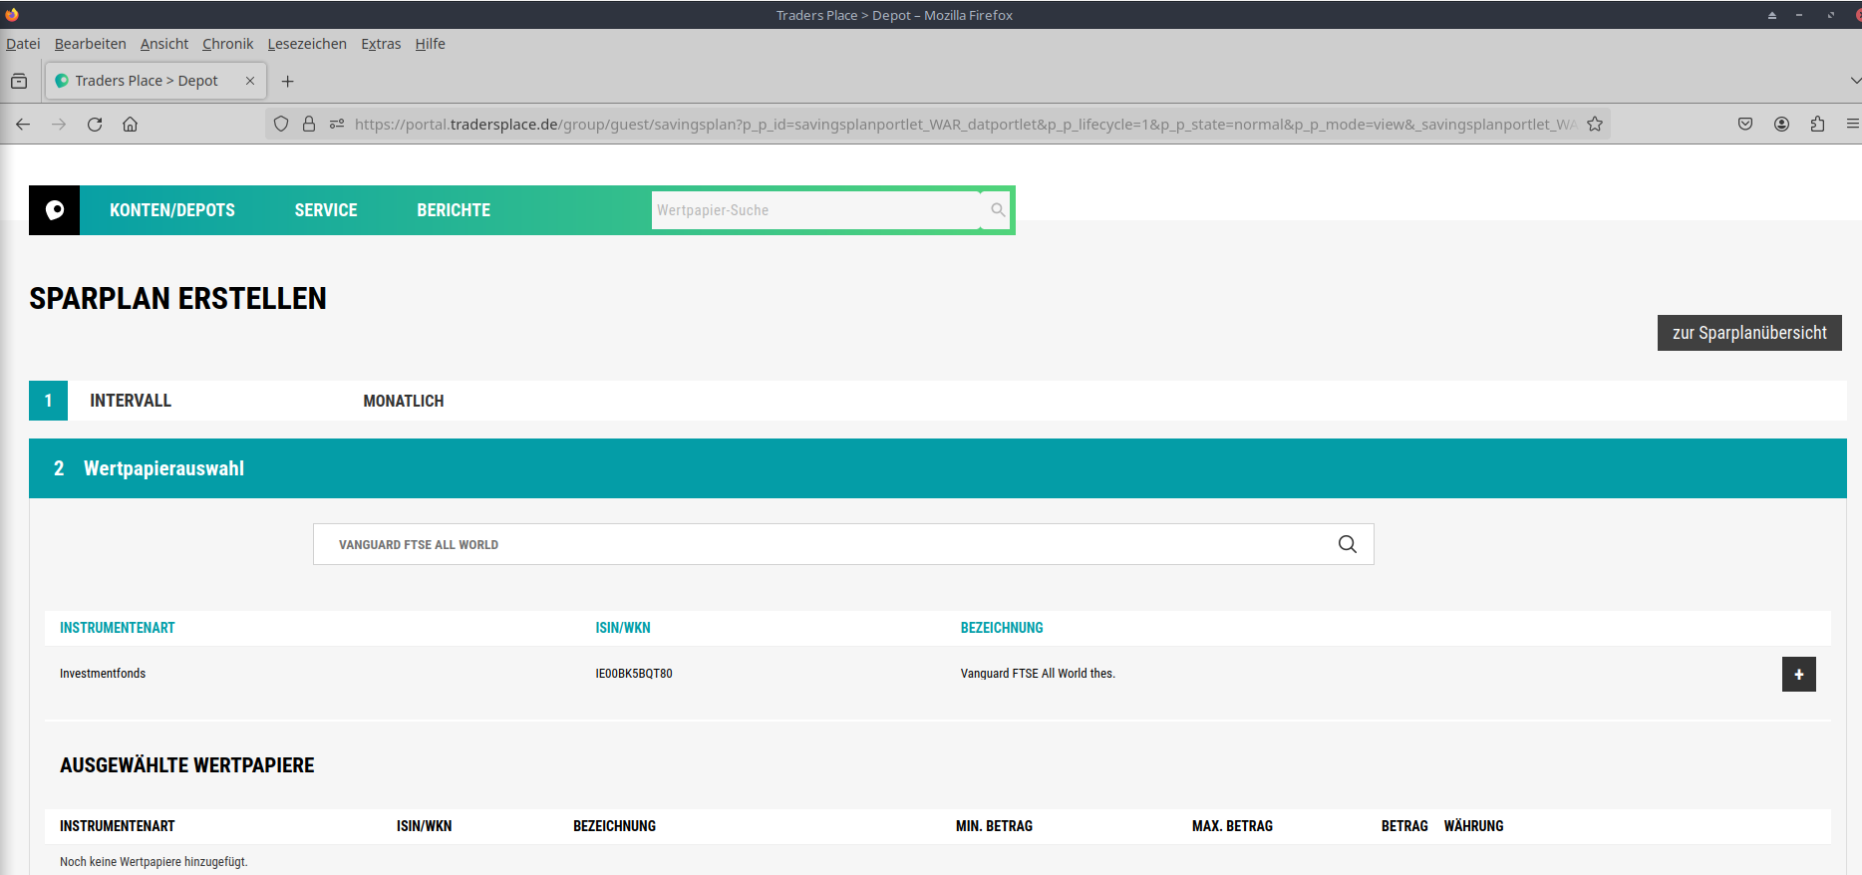Image resolution: width=1862 pixels, height=875 pixels.
Task: Open the Chronik menu
Action: click(x=227, y=44)
